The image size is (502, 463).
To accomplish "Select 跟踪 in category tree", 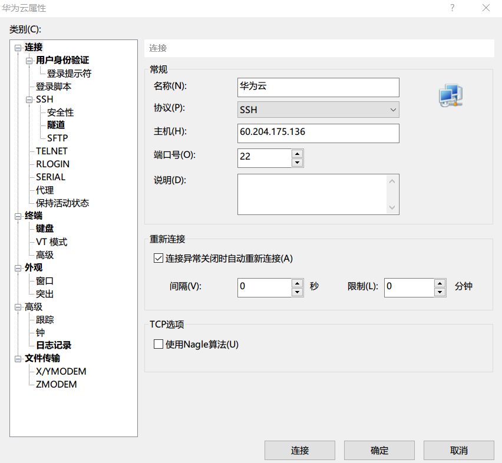I will (x=45, y=319).
